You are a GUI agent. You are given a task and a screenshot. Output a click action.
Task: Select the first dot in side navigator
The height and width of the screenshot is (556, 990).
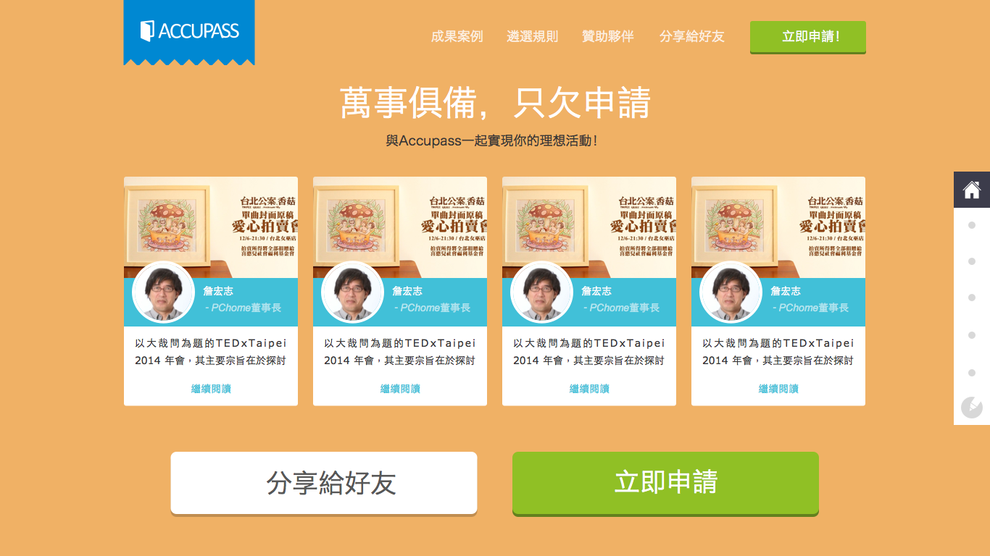pos(972,225)
